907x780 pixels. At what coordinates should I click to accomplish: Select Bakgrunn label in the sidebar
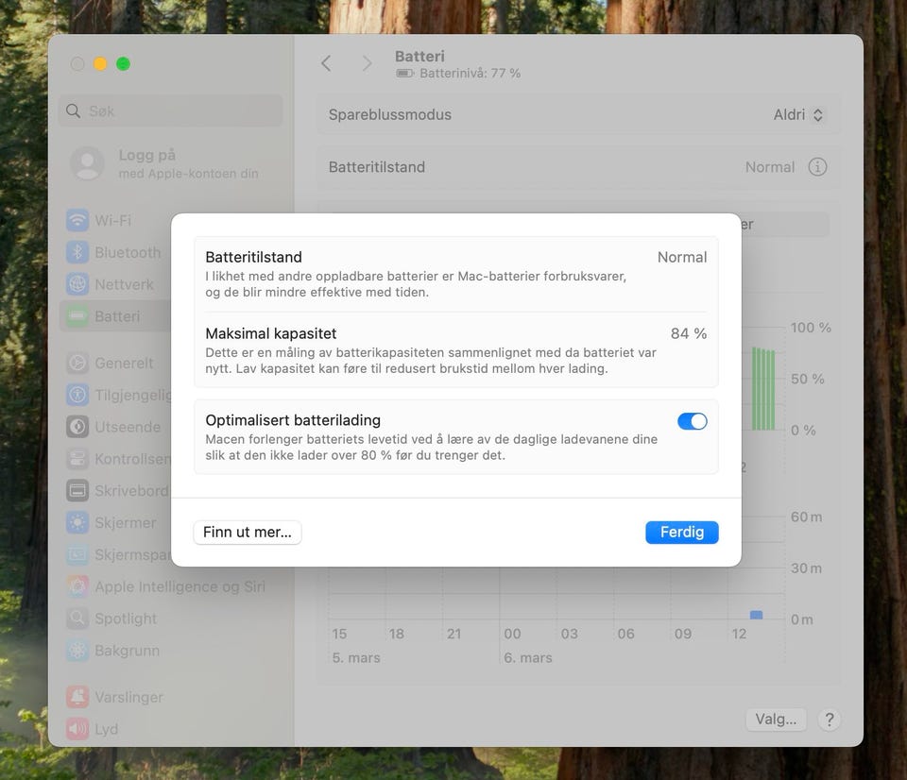coord(128,651)
